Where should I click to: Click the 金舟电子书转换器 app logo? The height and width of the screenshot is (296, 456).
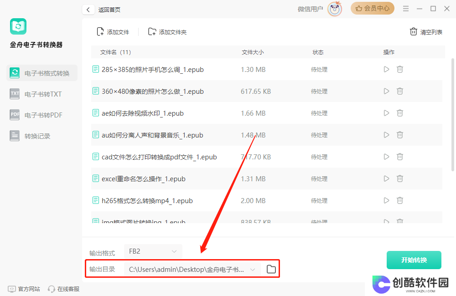click(x=18, y=26)
